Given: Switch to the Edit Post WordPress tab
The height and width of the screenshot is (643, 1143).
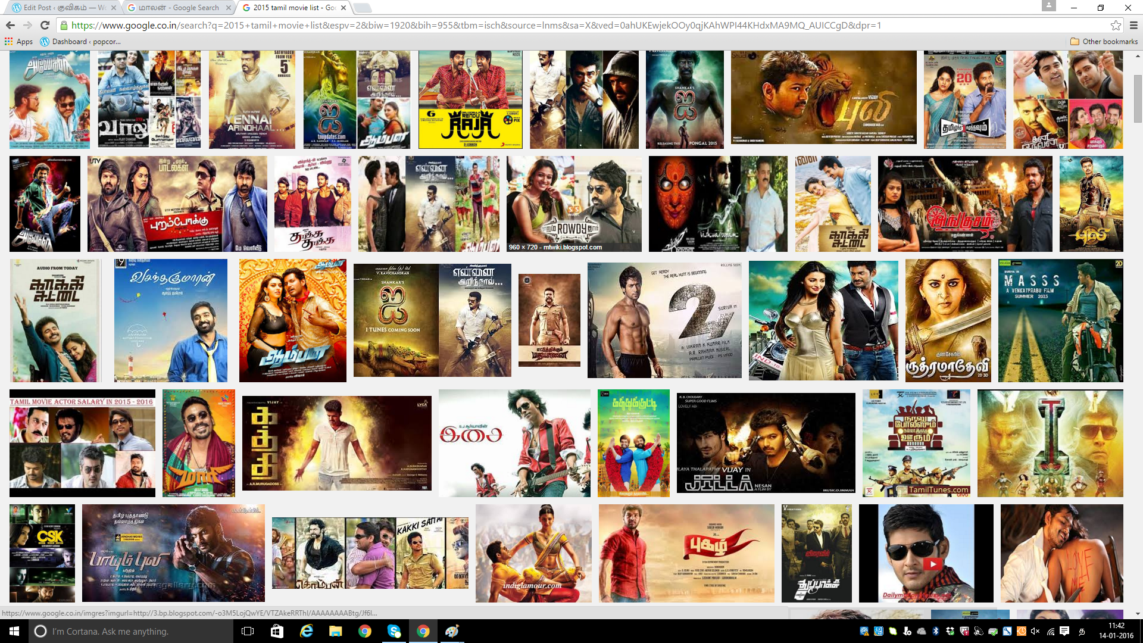Looking at the screenshot, I should click(x=60, y=8).
